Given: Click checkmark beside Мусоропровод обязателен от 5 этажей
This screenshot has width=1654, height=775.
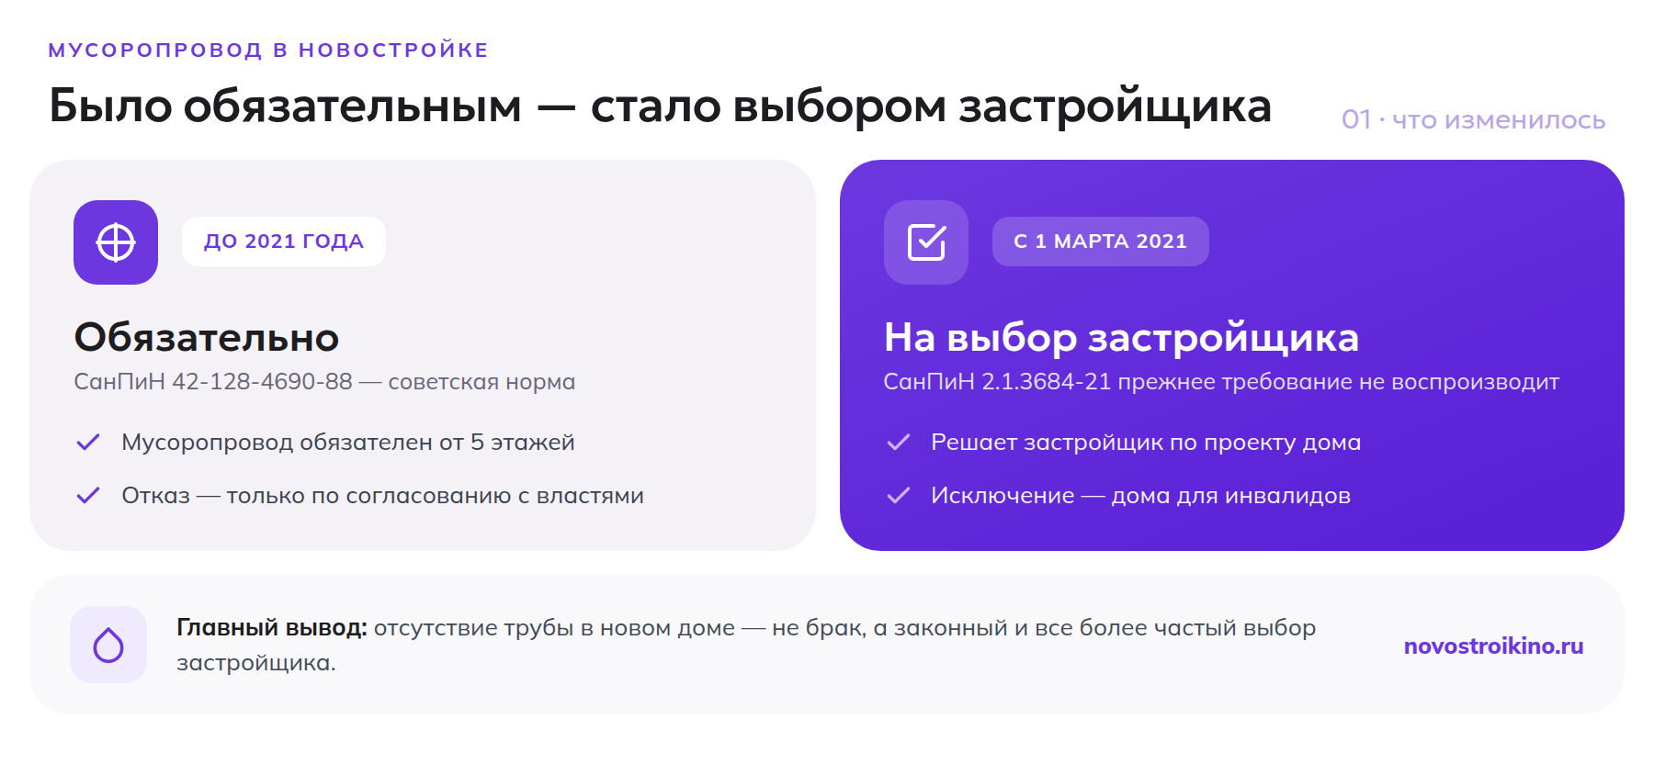Looking at the screenshot, I should [88, 443].
